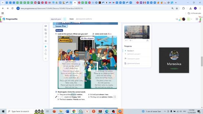Open Telegram from the taskbar
Screen dimensions: 203x114
click(120, 111)
